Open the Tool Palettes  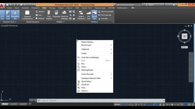pyautogui.click(x=49, y=15)
